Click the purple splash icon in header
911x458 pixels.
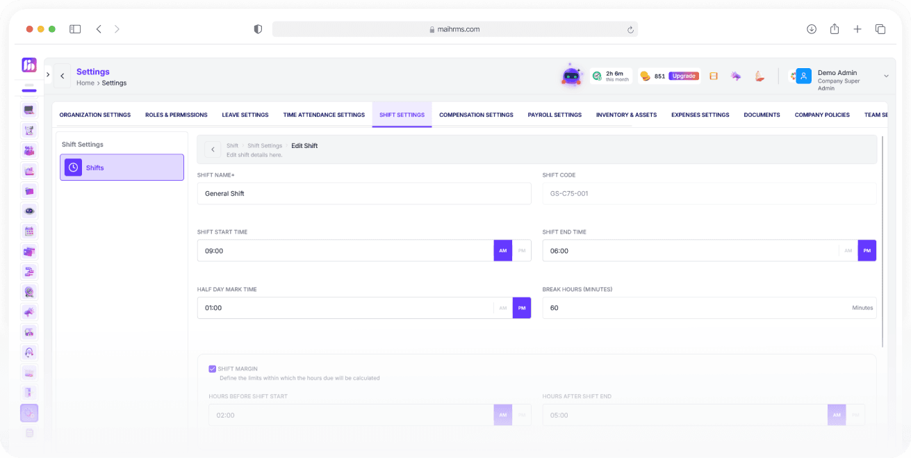click(x=735, y=76)
